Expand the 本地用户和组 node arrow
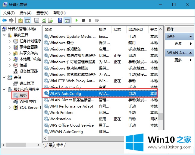Viewport: 195px width, 155px height. (x=10, y=59)
